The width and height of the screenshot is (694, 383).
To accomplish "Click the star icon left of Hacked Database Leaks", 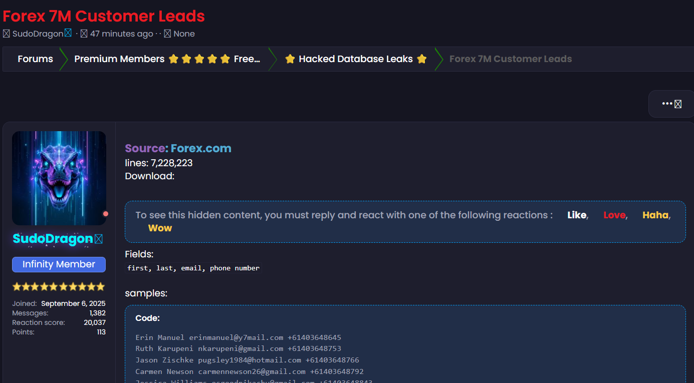I will tap(290, 59).
